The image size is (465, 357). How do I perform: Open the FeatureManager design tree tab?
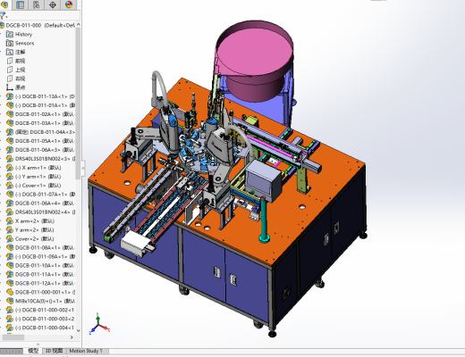tap(4, 4)
